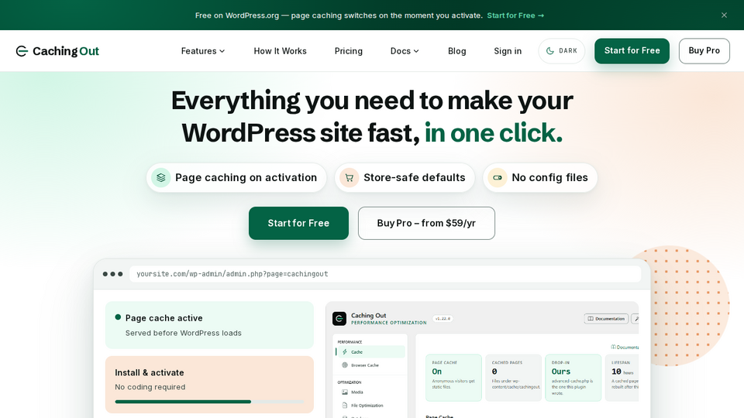Click the toggle icon beside No config files
This screenshot has width=744, height=418.
point(498,178)
